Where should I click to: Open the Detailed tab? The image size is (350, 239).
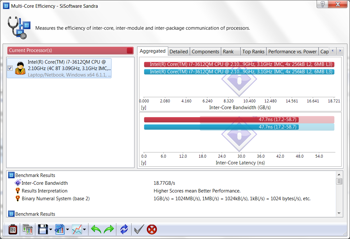click(179, 52)
